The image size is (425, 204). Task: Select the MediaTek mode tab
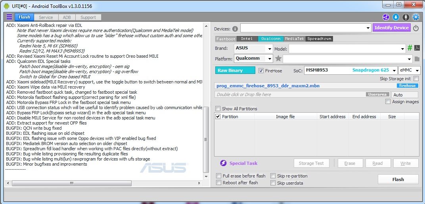295,39
